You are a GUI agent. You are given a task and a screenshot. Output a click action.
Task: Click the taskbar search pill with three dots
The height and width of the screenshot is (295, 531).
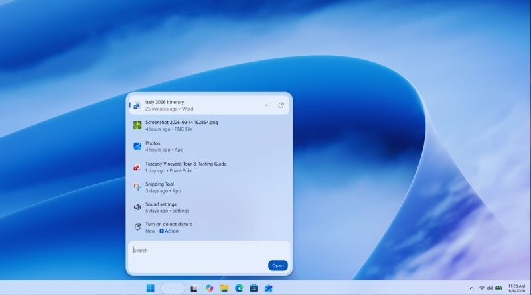(x=173, y=288)
